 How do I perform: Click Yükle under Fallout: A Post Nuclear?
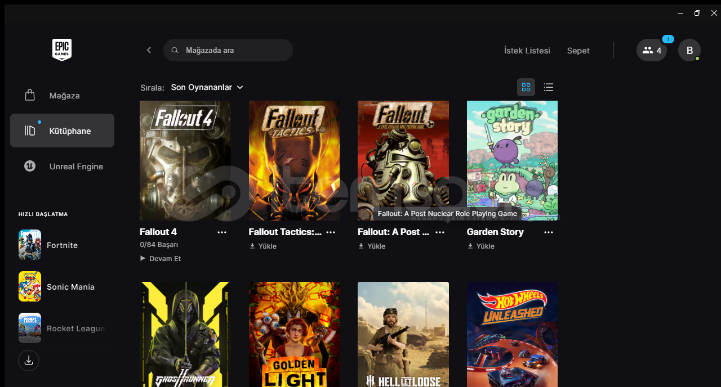pos(372,246)
